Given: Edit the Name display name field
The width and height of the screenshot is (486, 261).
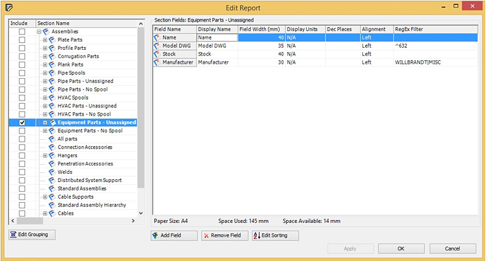Looking at the screenshot, I should pos(217,37).
